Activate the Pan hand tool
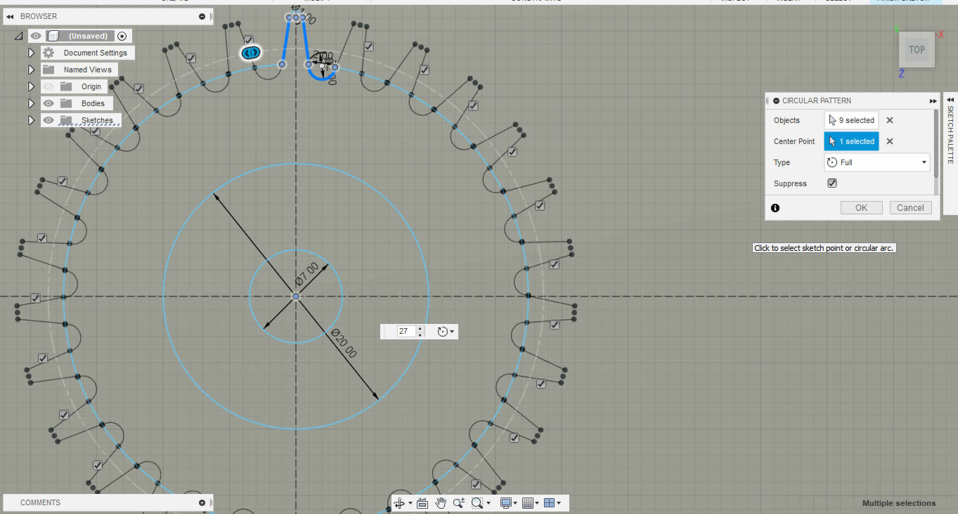 [x=441, y=503]
